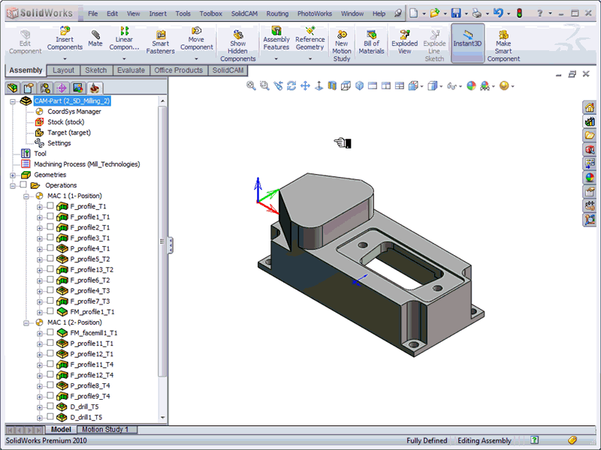Click the Print icon
Image resolution: width=601 pixels, height=450 pixels.
click(477, 13)
